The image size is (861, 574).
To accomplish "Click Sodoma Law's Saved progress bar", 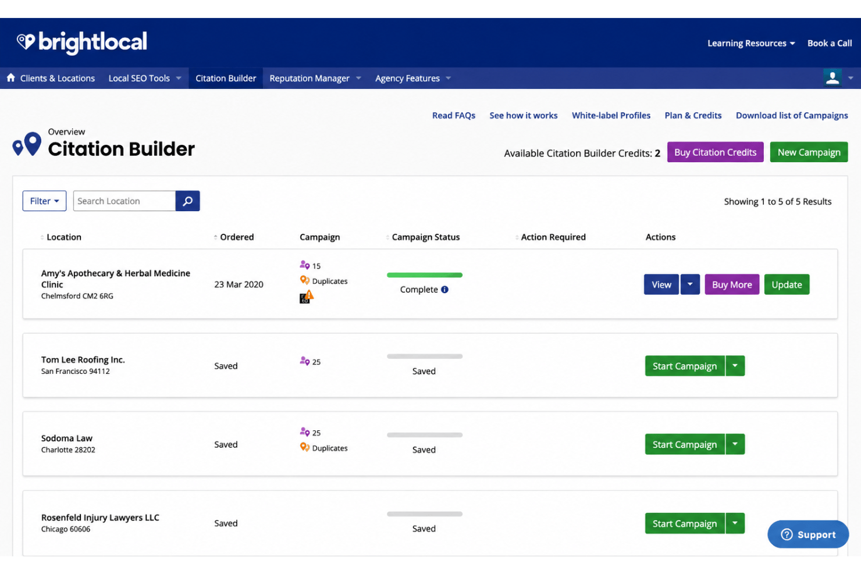I will click(x=425, y=434).
